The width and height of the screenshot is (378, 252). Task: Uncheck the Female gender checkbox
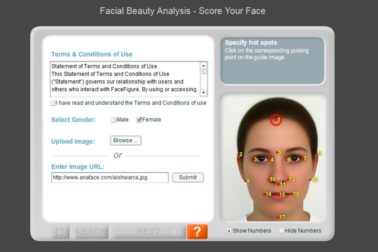pos(139,120)
